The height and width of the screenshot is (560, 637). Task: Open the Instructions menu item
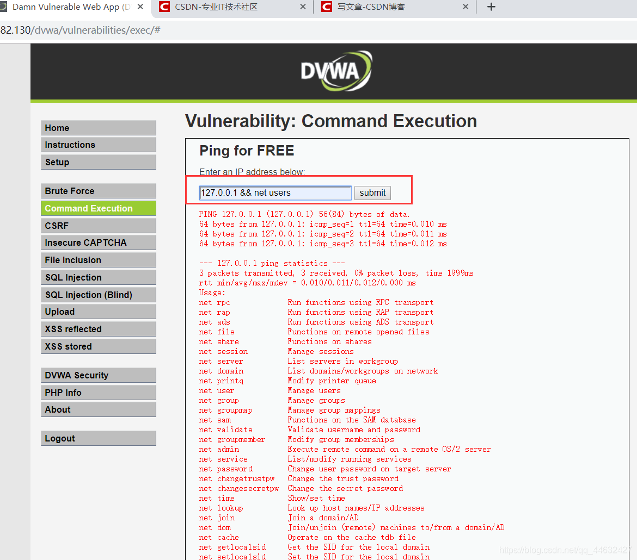click(x=99, y=145)
